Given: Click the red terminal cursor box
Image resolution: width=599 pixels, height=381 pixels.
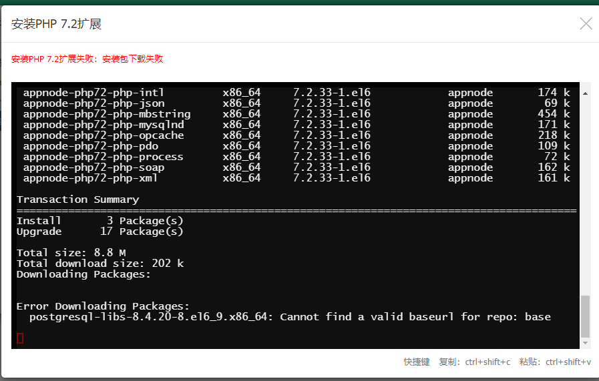Looking at the screenshot, I should pyautogui.click(x=20, y=338).
